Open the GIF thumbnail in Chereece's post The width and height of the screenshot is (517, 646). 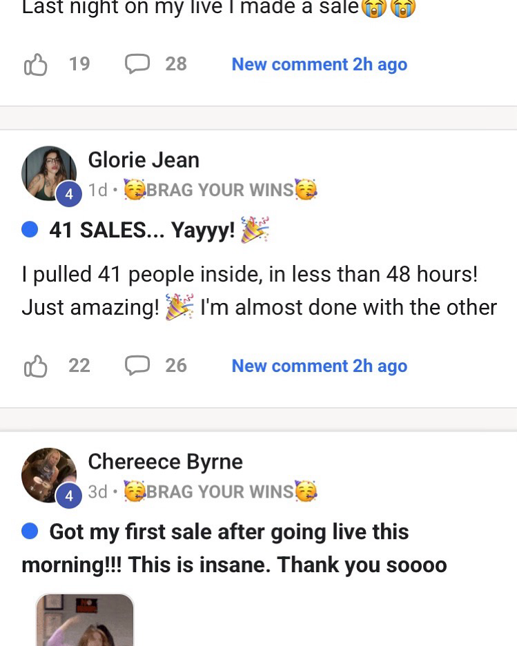(85, 620)
